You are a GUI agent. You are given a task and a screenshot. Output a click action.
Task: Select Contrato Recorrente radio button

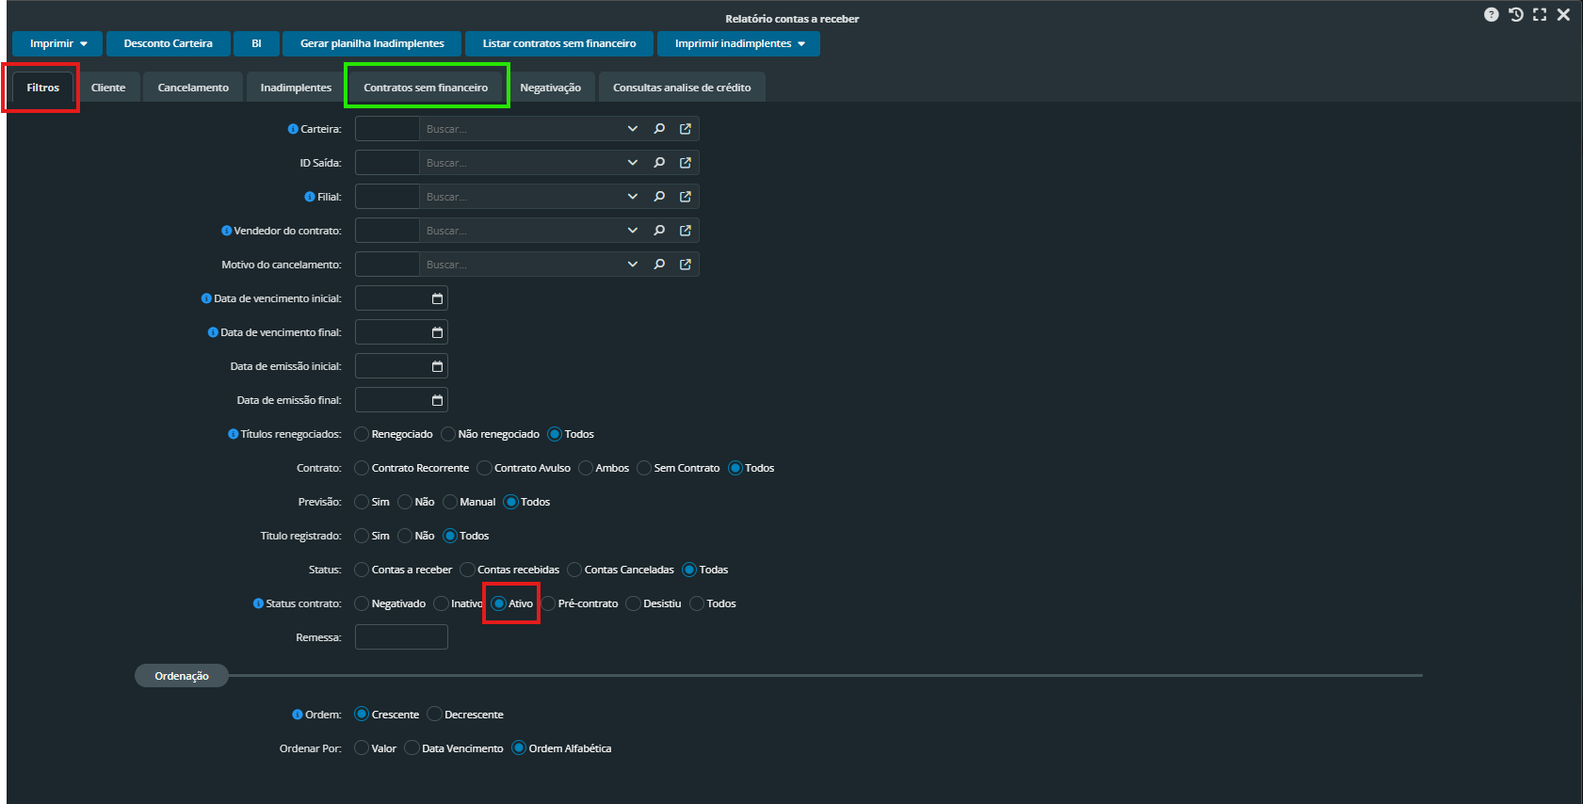362,468
